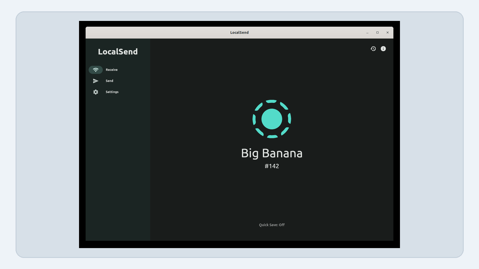Open the transfer history icon
The width and height of the screenshot is (479, 269).
click(373, 49)
